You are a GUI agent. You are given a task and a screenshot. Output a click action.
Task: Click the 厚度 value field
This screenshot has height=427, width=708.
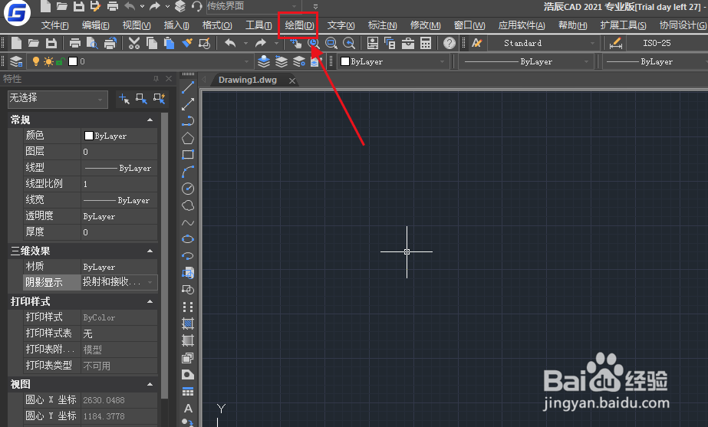119,232
